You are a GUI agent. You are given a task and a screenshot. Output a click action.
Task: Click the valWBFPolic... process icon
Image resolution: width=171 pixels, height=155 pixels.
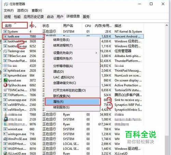(x=5, y=105)
